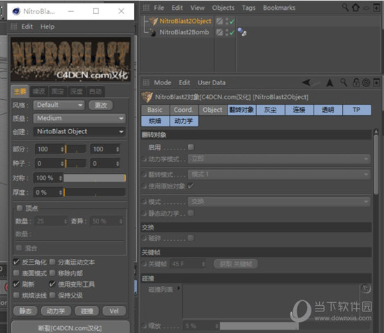Toggle the green enable check on NitroBlast2Bomb

pyautogui.click(x=232, y=32)
